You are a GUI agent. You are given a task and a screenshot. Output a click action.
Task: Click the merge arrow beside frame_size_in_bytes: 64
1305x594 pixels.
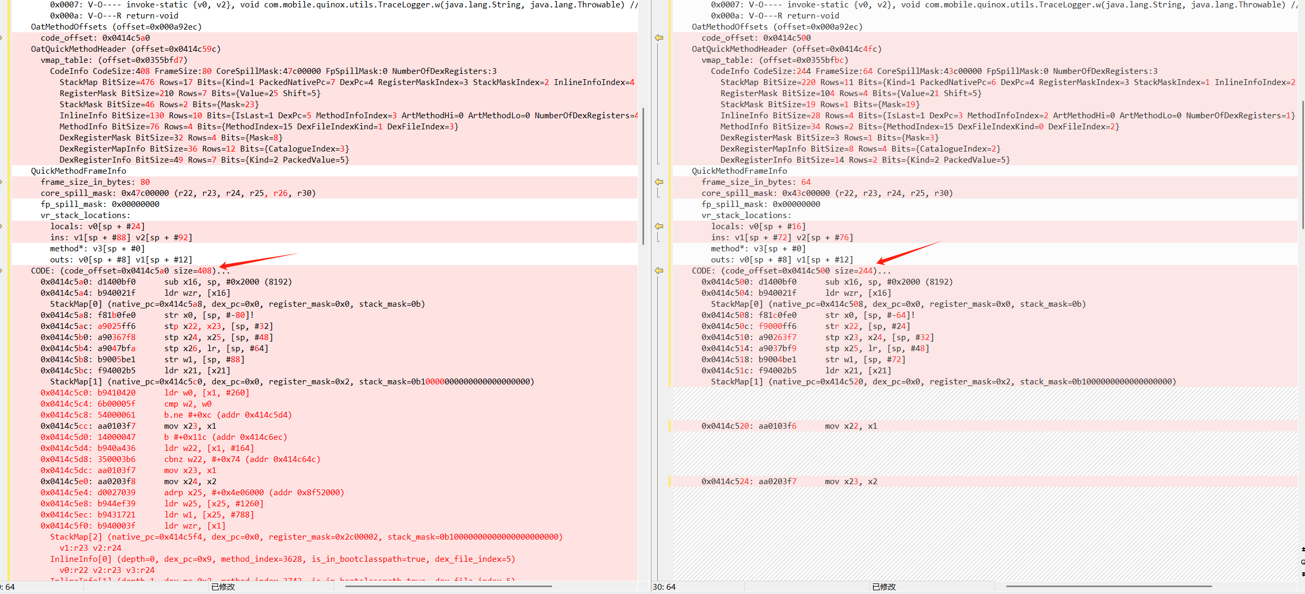[x=659, y=182]
